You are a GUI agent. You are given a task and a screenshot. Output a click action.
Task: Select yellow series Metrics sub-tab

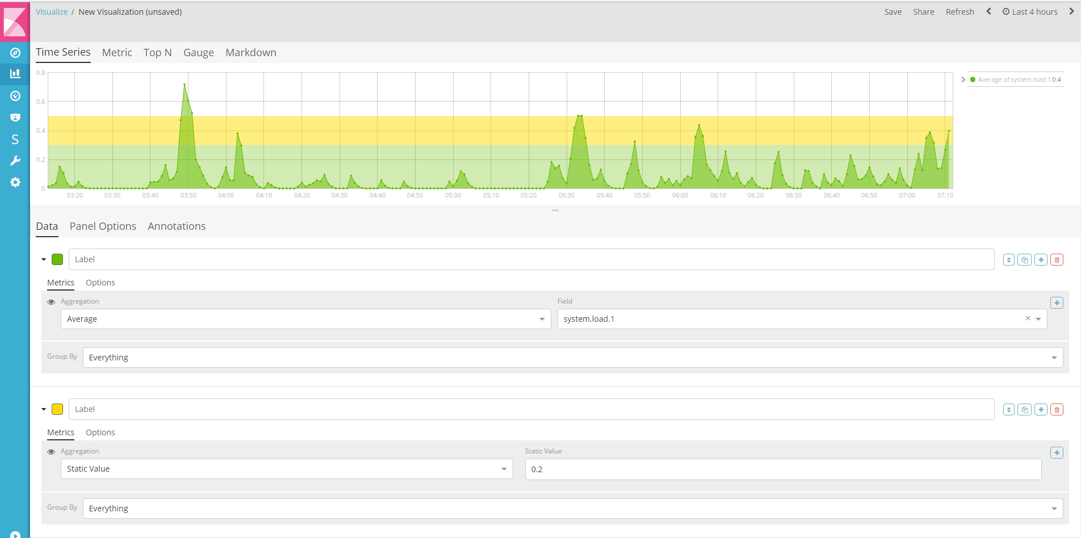coord(61,432)
